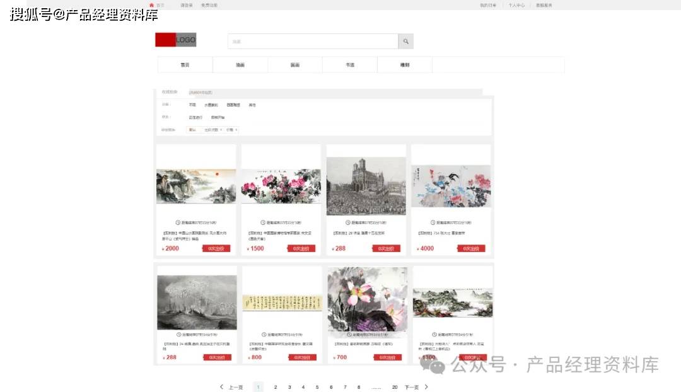Open the 请登录 login link
This screenshot has width=681, height=392.
[186, 5]
